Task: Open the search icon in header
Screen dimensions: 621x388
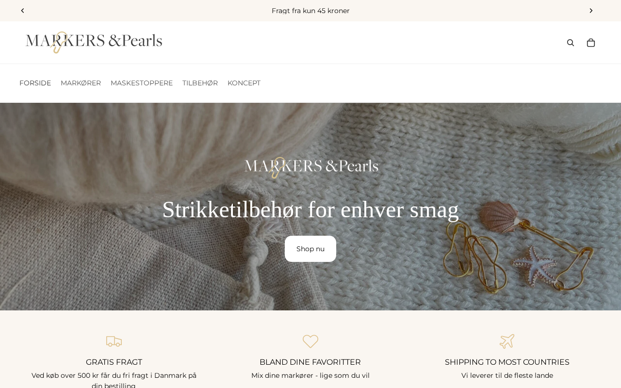Action: [571, 43]
